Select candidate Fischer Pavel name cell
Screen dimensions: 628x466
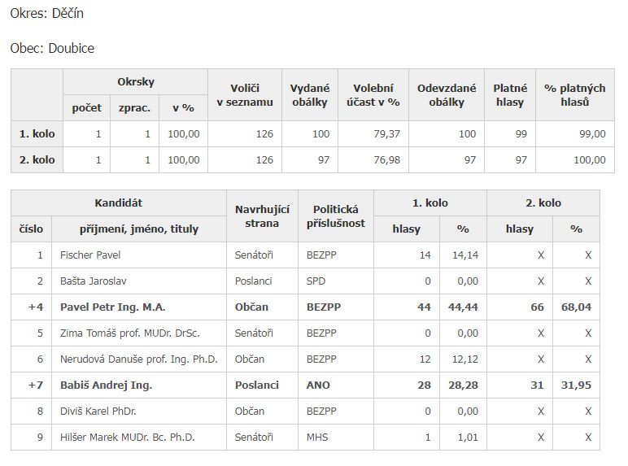[139, 255]
